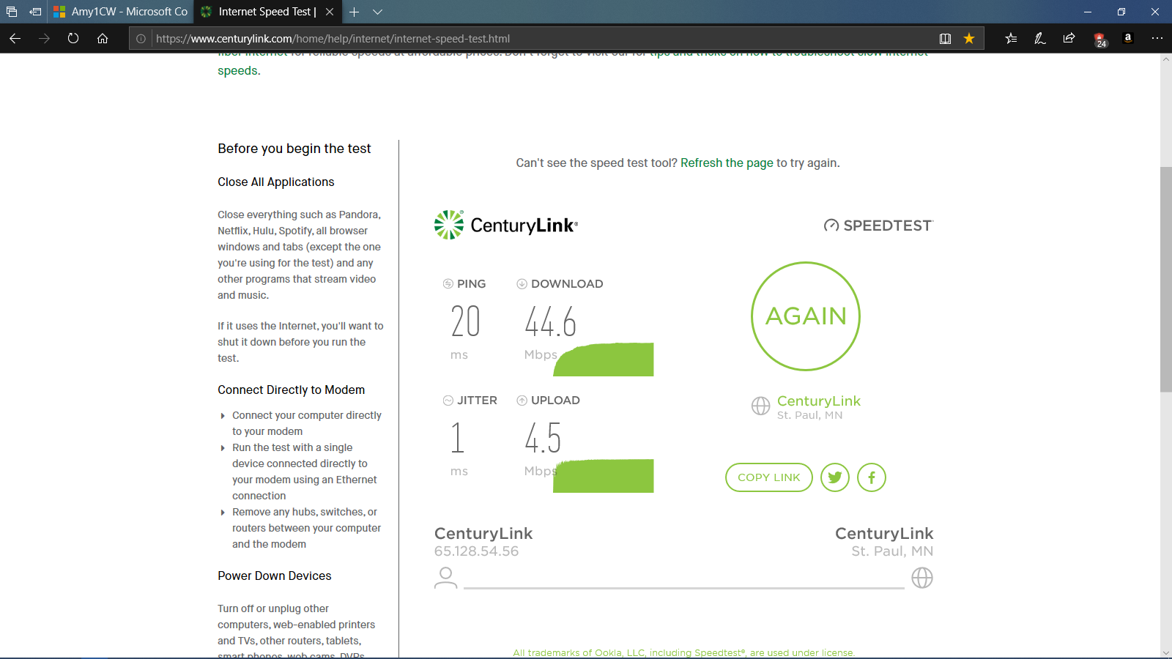Share result via Facebook icon
Image resolution: width=1172 pixels, height=659 pixels.
[872, 477]
